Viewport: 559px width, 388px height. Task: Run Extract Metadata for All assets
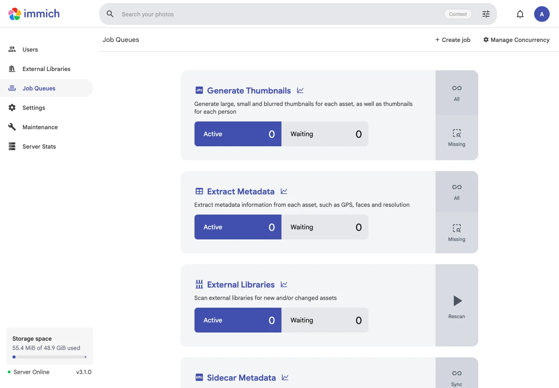tap(457, 192)
